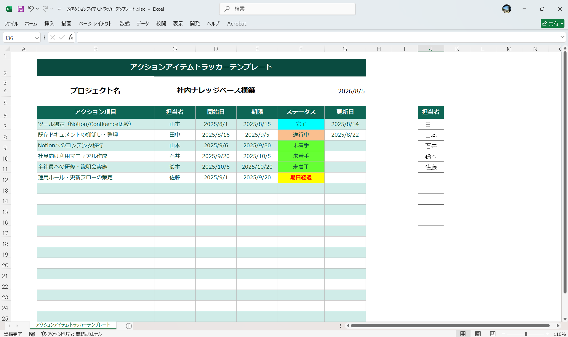Click the next sheet navigation arrow
This screenshot has height=337, width=568.
[x=17, y=326]
